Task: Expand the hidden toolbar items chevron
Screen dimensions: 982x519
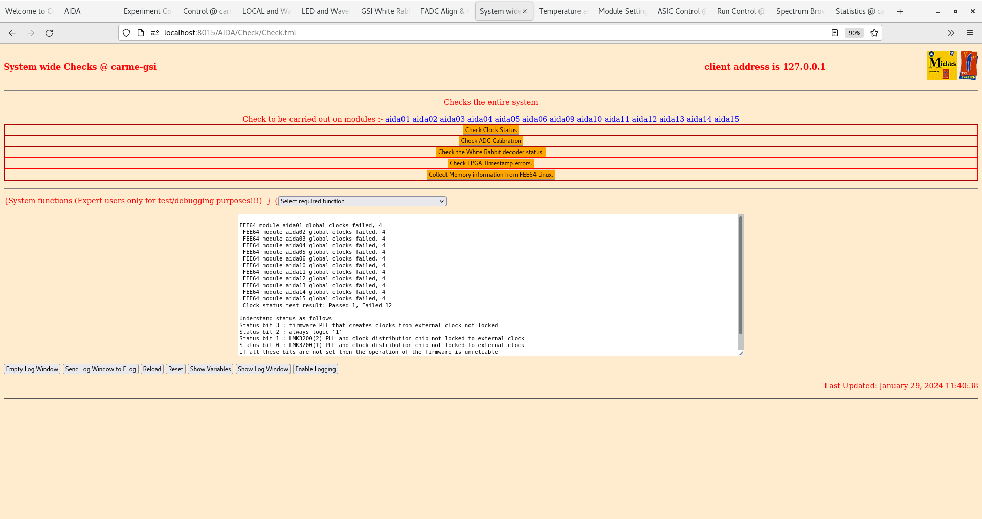Action: click(951, 33)
